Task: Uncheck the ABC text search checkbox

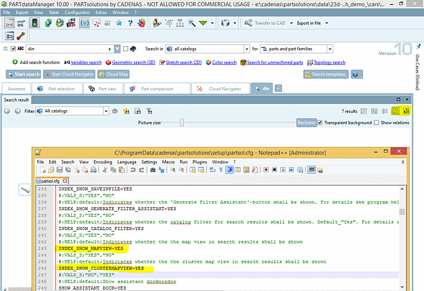Action: [x=13, y=49]
